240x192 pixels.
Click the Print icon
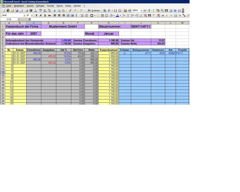pos(26,10)
